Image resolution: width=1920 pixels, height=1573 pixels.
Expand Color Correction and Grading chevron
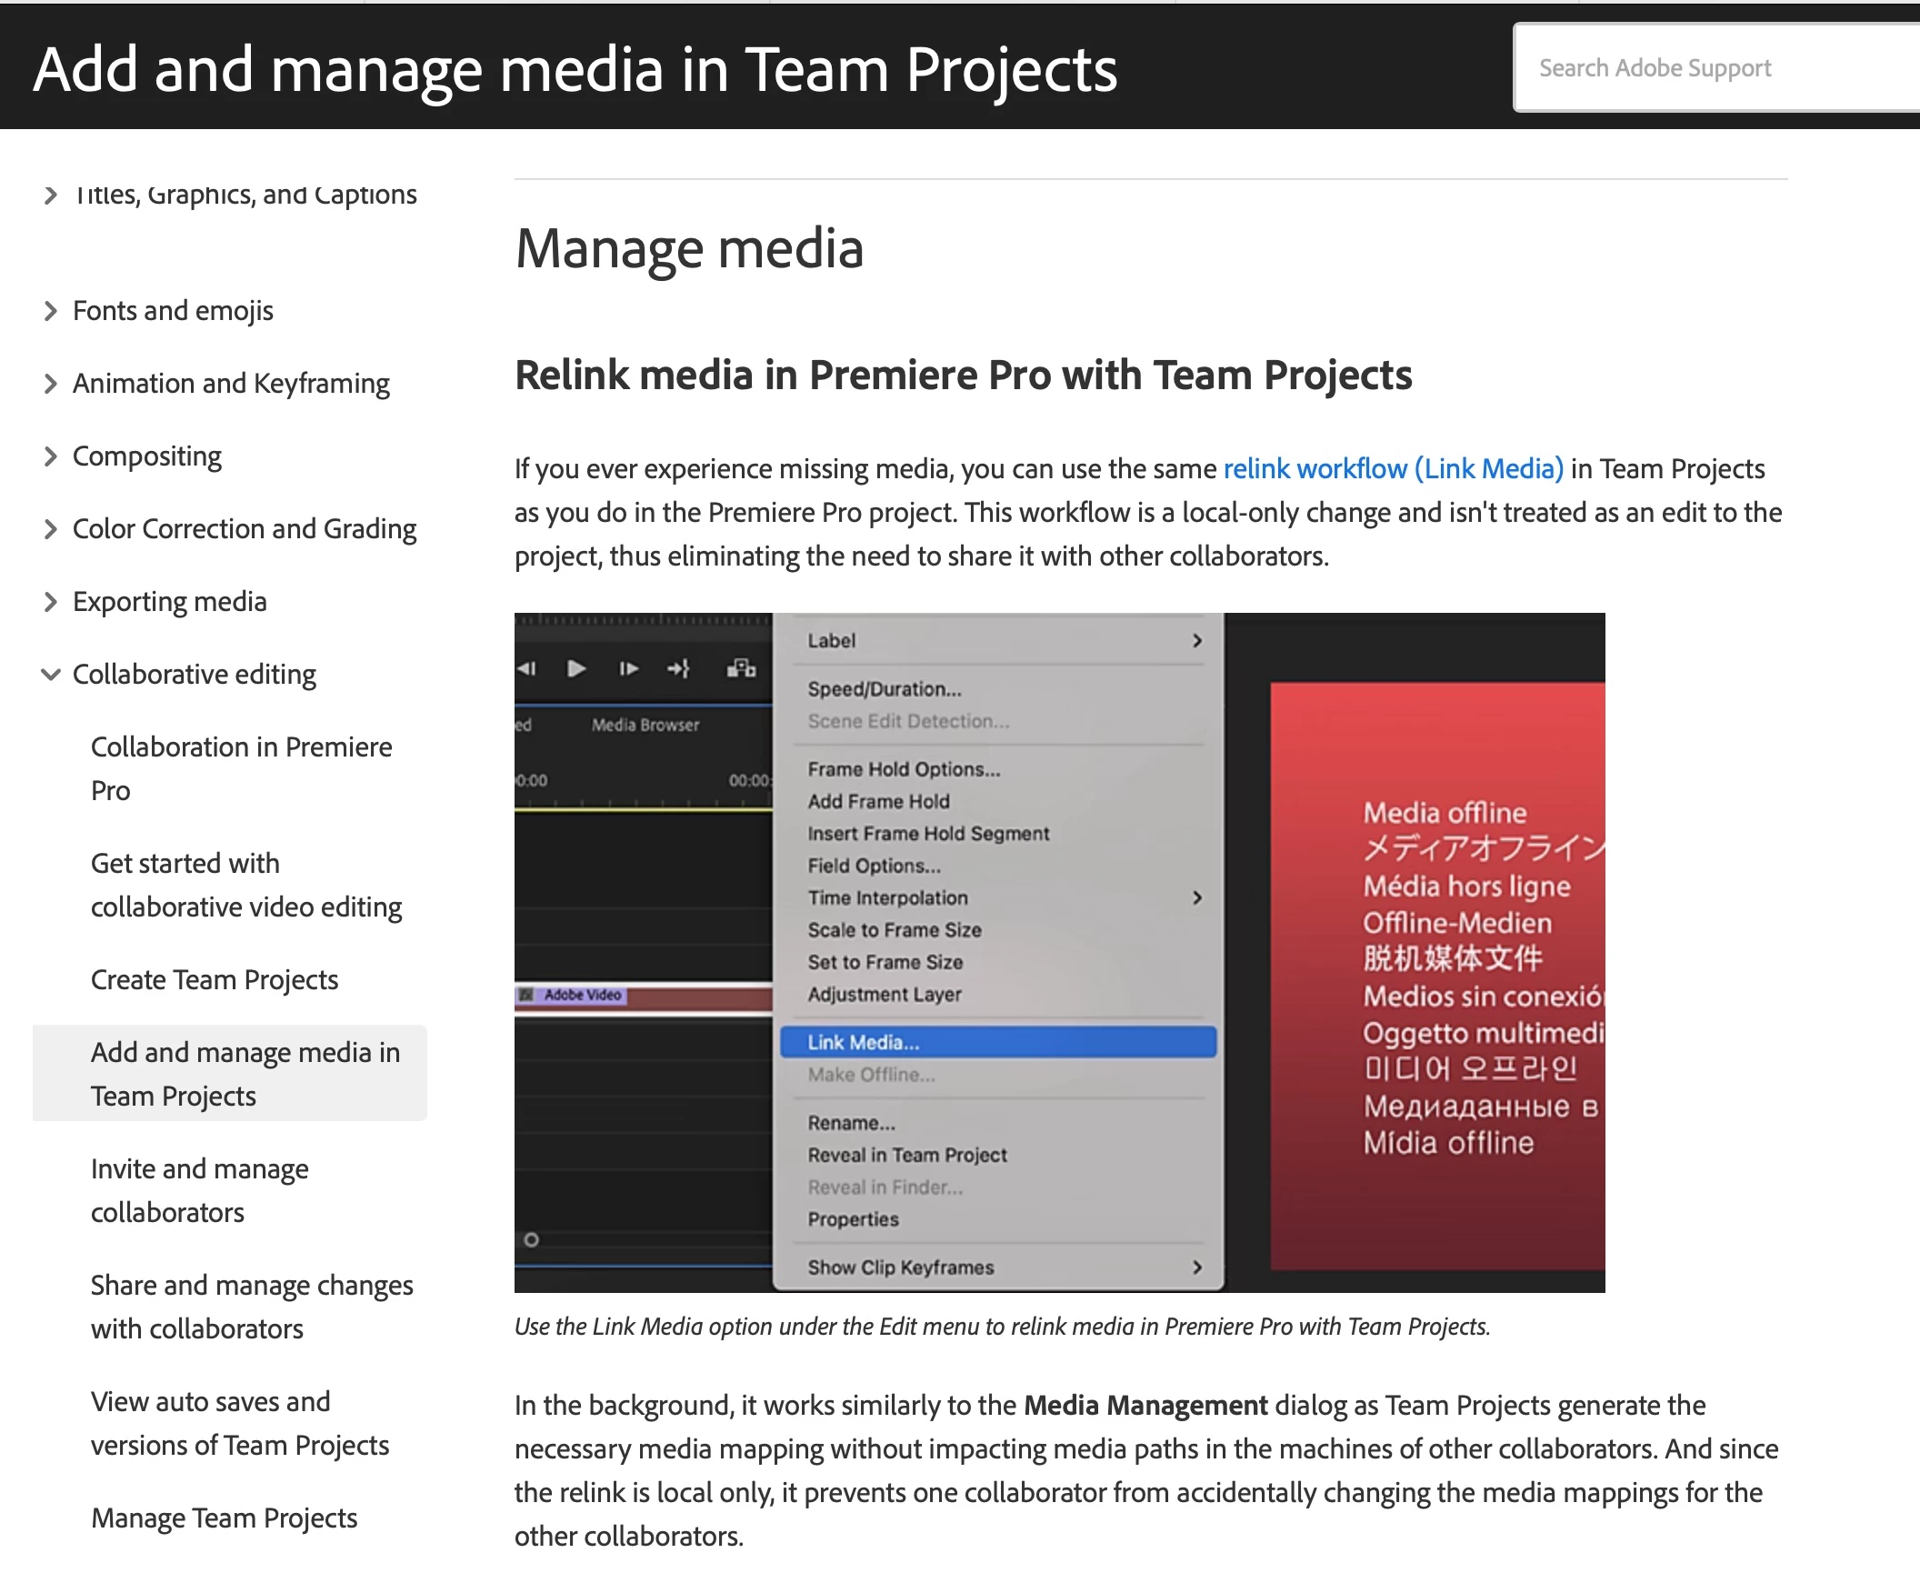(x=51, y=529)
